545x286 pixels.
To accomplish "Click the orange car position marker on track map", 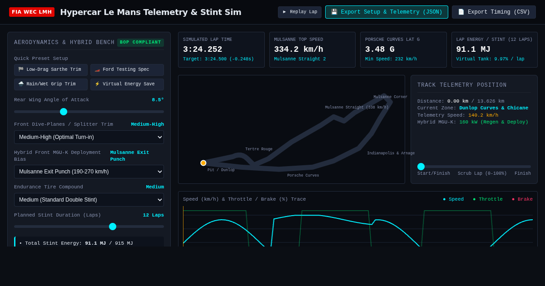I will (x=203, y=163).
